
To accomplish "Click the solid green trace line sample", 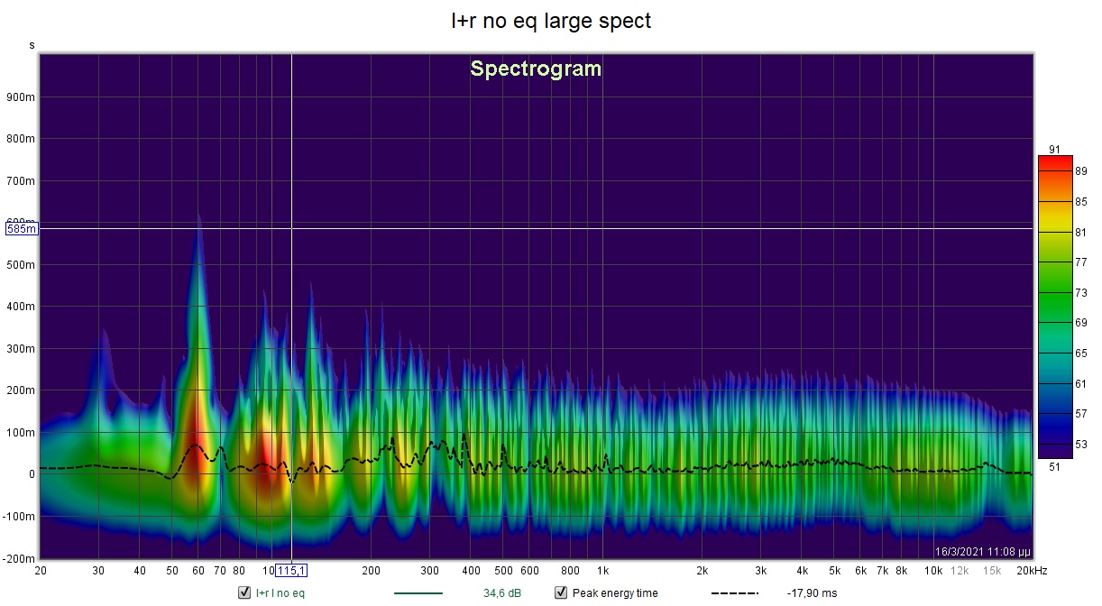I will pyautogui.click(x=418, y=593).
